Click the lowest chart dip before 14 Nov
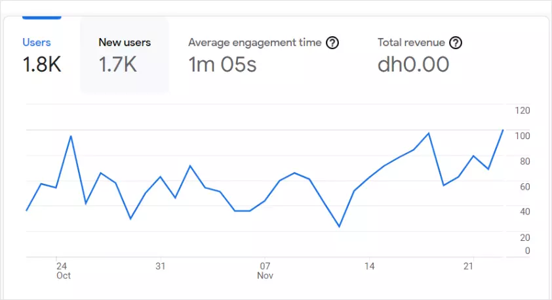 point(339,226)
